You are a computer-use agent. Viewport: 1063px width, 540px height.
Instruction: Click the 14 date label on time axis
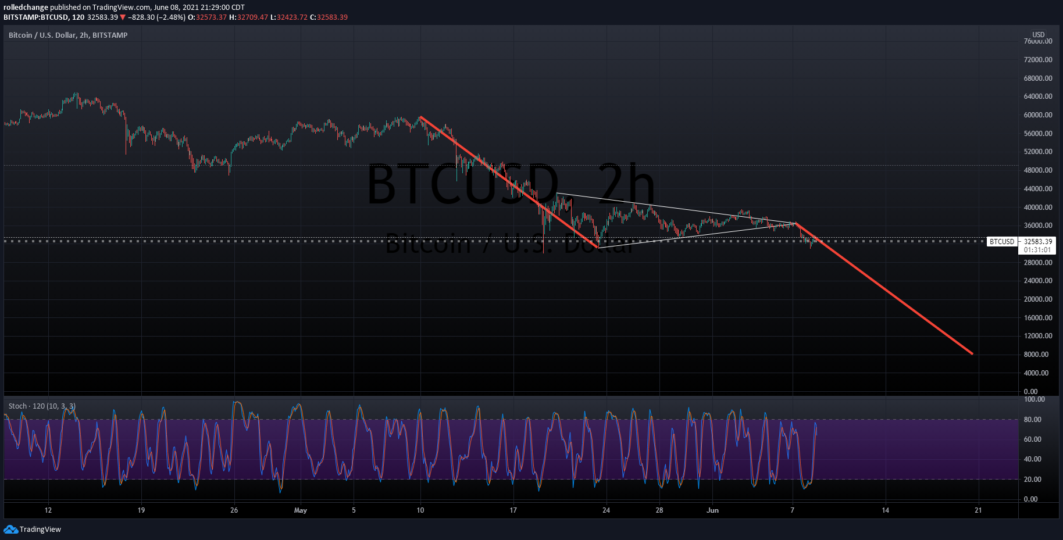point(885,510)
